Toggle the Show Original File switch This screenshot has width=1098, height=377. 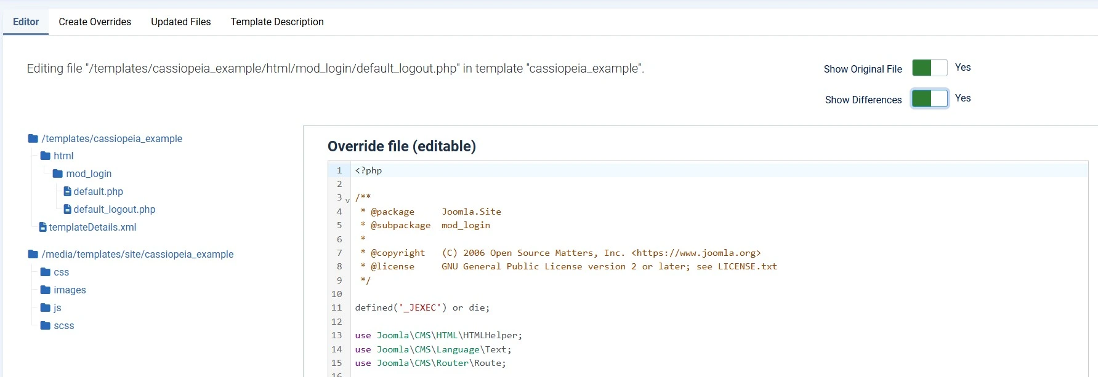coord(929,68)
